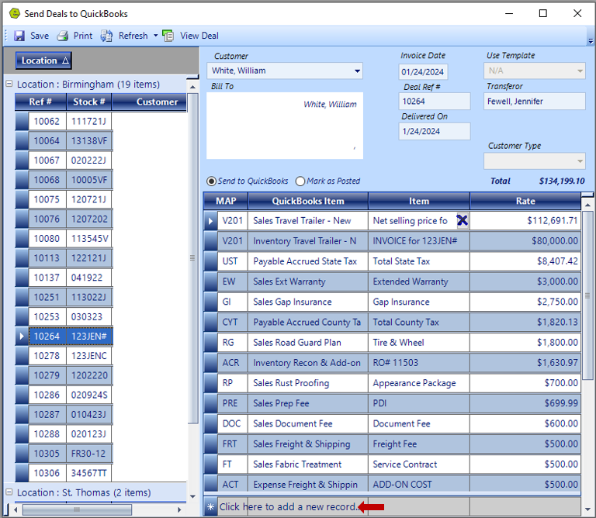This screenshot has height=518, width=596.
Task: Open the Customer Type dropdown
Action: point(580,161)
